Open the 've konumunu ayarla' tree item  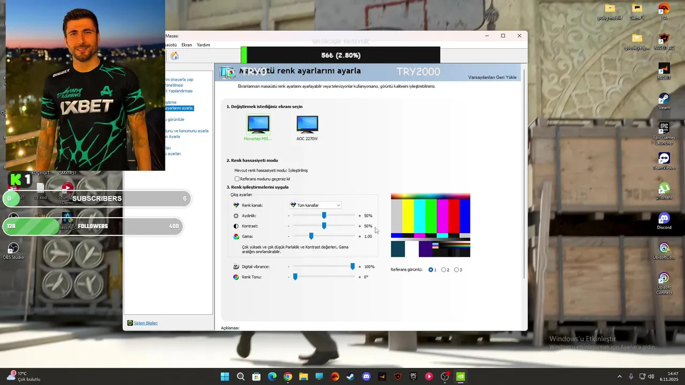pyautogui.click(x=187, y=131)
